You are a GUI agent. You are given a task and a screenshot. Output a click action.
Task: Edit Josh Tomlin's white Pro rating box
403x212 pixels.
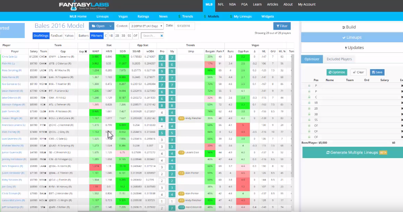[x=162, y=112]
